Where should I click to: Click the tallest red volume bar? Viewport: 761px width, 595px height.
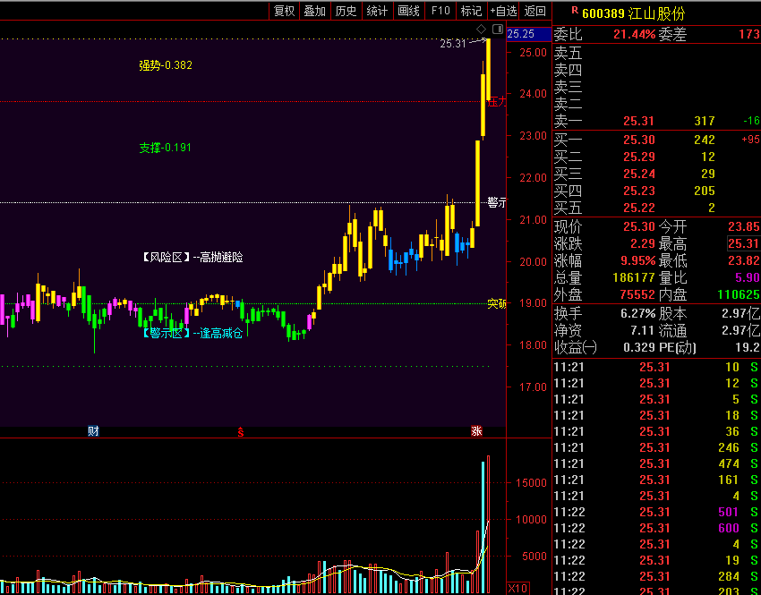tap(488, 524)
